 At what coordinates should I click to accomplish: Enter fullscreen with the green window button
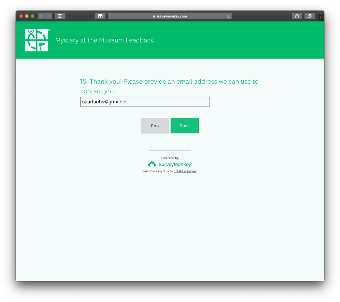(32, 16)
